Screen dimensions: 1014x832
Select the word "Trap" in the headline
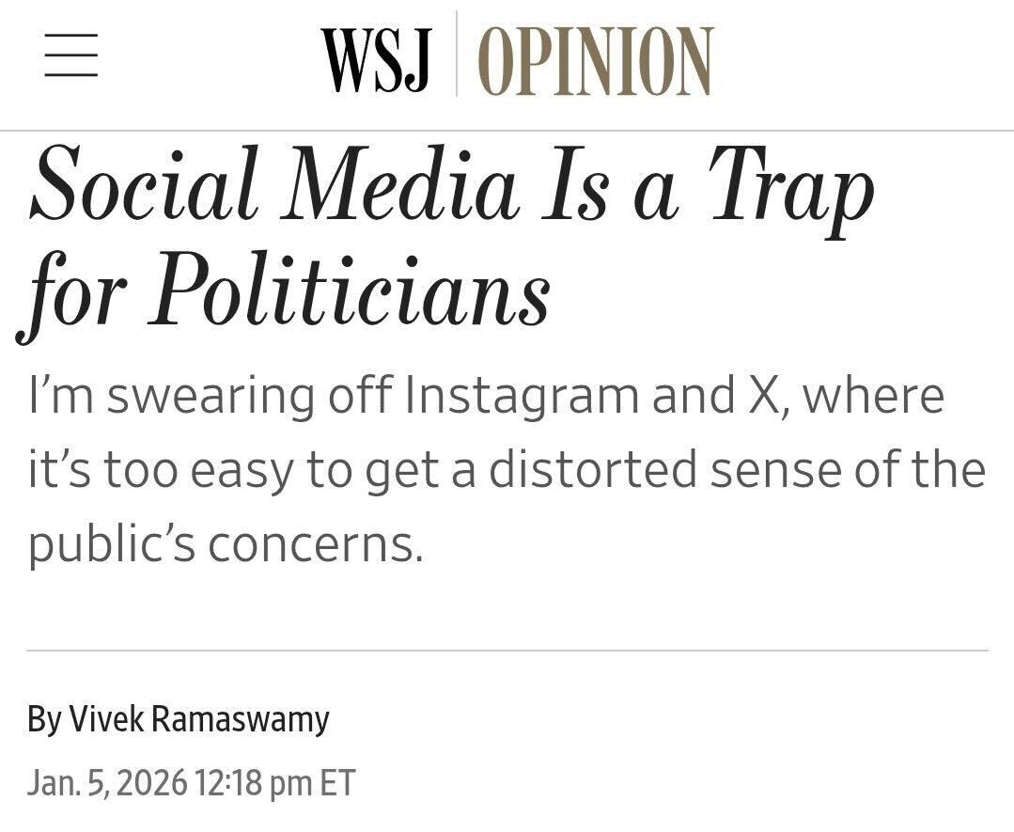click(789, 188)
